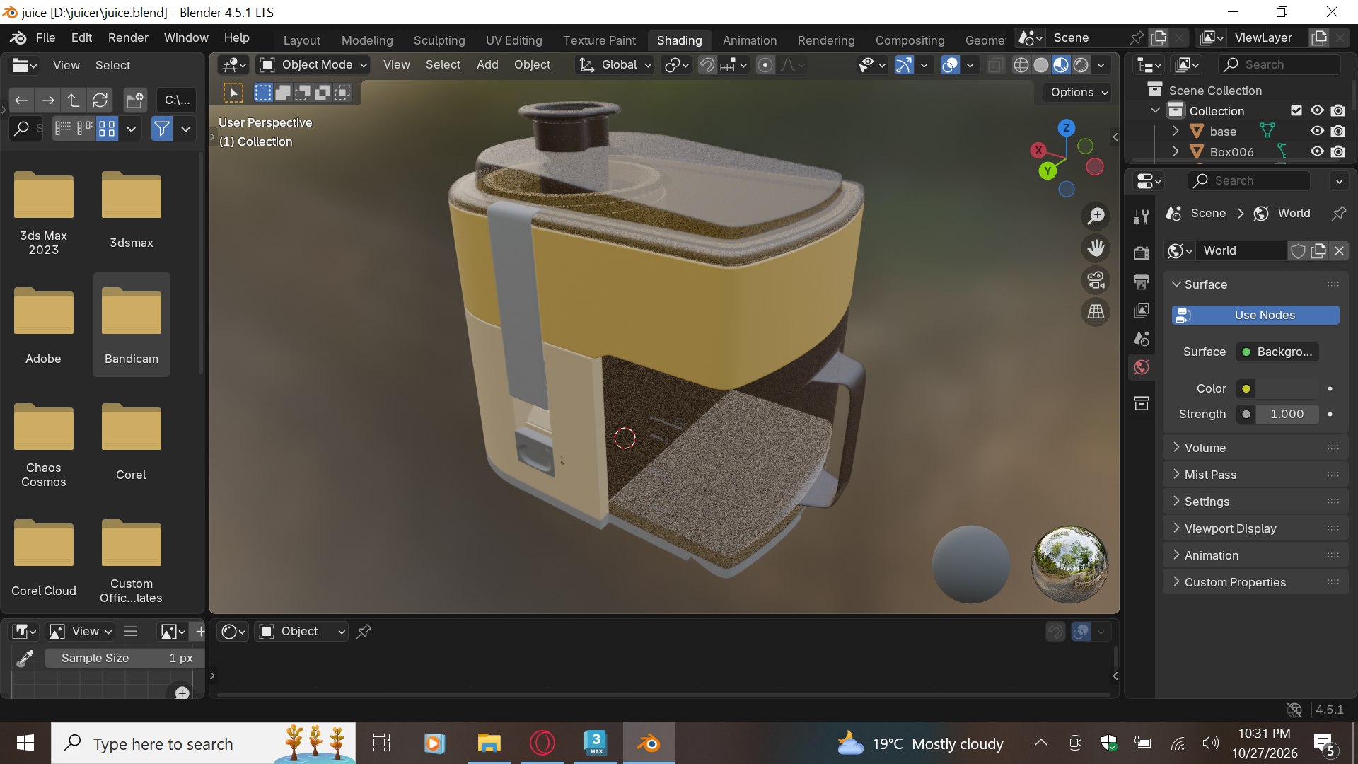The height and width of the screenshot is (764, 1358).
Task: Toggle file browser filter button
Action: [162, 129]
